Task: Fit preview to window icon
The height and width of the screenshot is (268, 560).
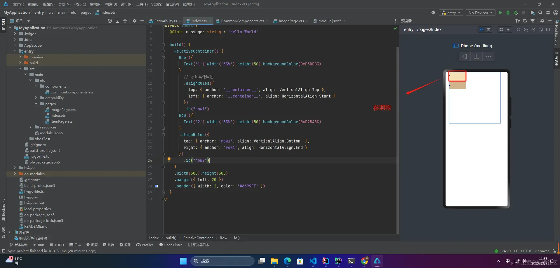Action: (x=541, y=29)
